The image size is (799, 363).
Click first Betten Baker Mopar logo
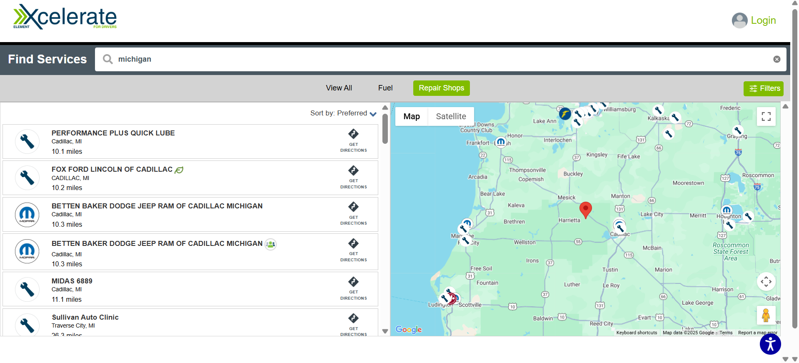tap(27, 215)
